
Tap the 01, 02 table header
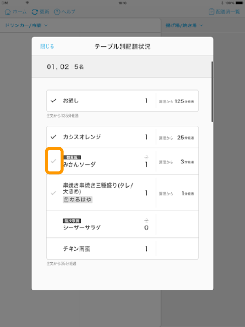(x=122, y=67)
